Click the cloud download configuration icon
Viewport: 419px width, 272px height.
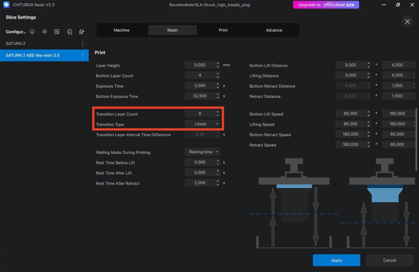point(32,32)
